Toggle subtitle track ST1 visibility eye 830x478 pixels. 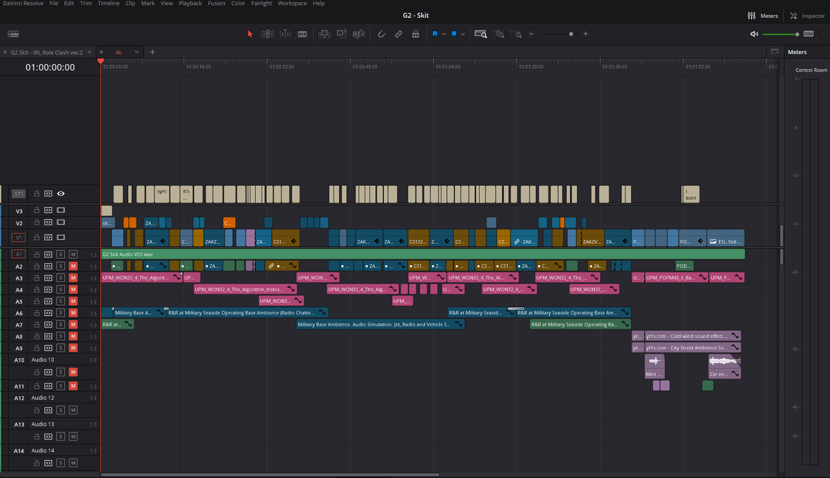click(x=61, y=194)
